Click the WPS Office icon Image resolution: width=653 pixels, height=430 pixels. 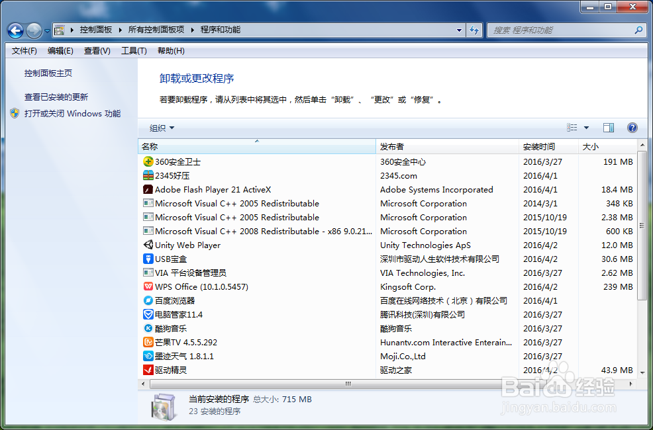148,286
